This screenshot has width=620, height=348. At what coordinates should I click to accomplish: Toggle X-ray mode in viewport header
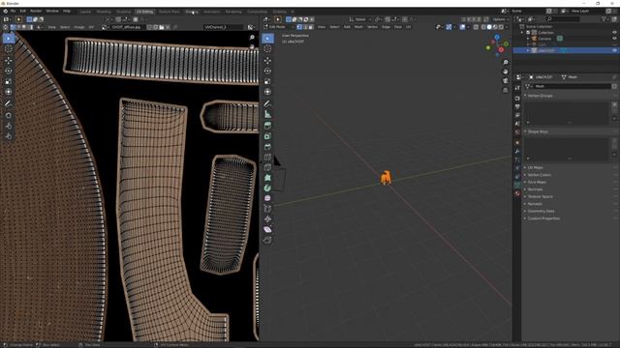476,27
